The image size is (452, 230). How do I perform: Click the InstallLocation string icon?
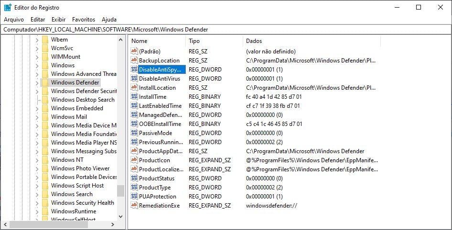[134, 87]
